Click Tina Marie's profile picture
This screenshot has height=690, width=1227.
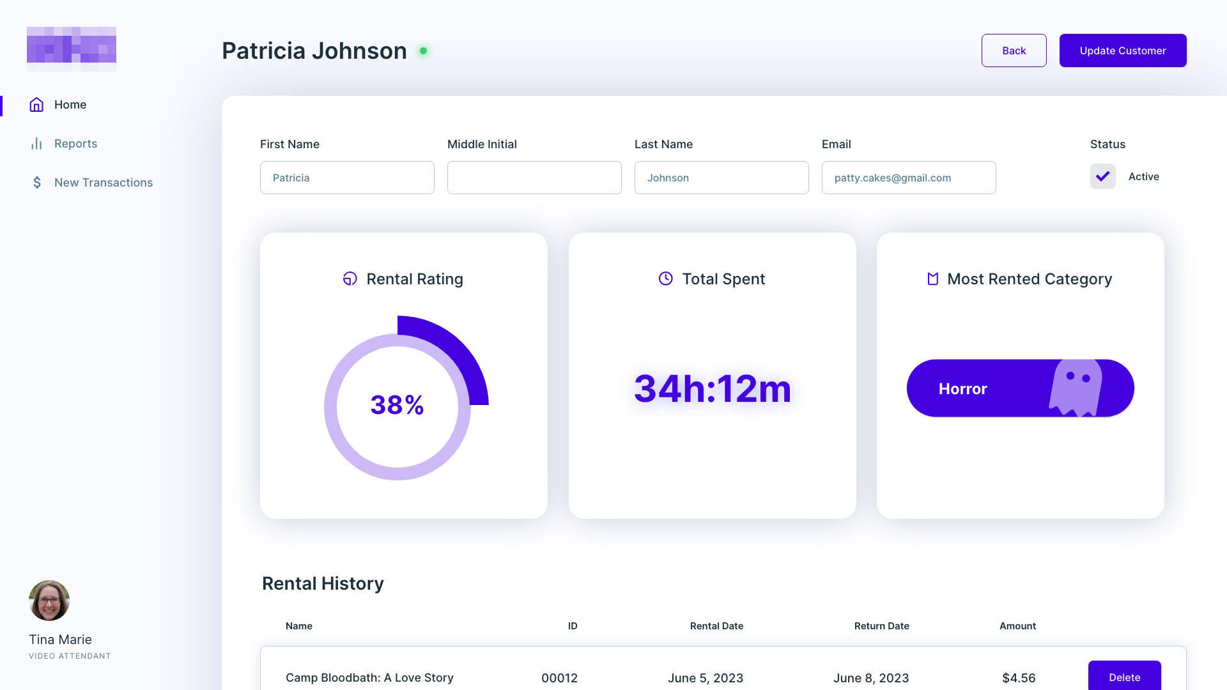click(x=49, y=601)
